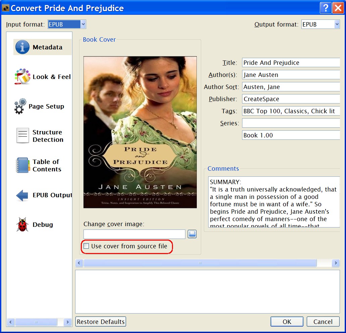Click the Title field 'Pride And Prejudice'

291,63
